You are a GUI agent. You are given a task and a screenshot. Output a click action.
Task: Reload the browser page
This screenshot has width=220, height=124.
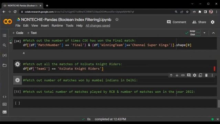click(x=15, y=12)
